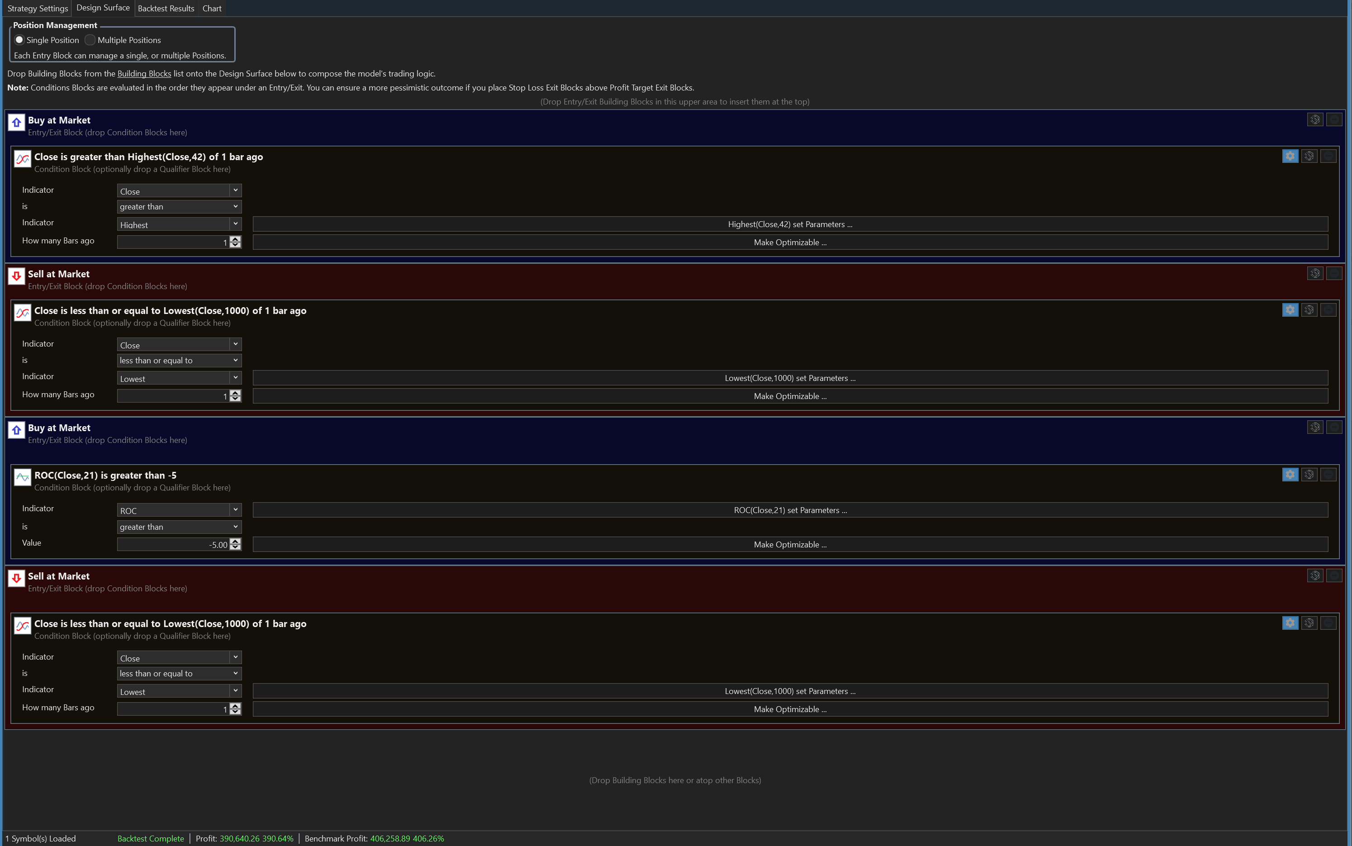Click the red down-arrow icon of first Sell at Market

(x=16, y=276)
